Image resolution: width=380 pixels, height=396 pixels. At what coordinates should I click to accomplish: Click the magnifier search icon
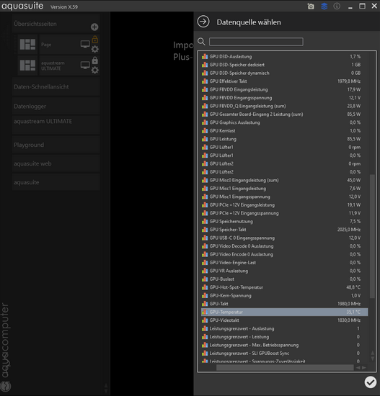[x=201, y=42]
